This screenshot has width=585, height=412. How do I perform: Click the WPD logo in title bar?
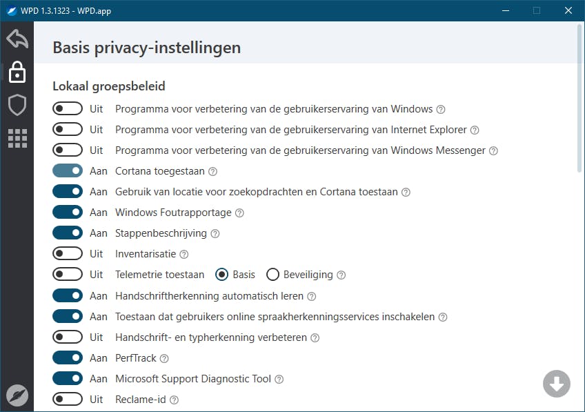click(x=10, y=10)
